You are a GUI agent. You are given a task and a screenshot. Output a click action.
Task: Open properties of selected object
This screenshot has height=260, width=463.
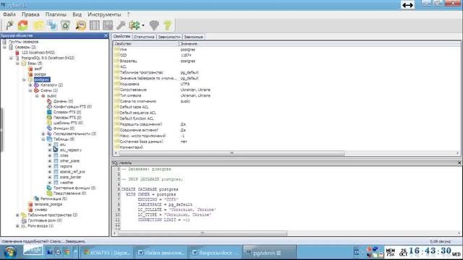[x=38, y=25]
